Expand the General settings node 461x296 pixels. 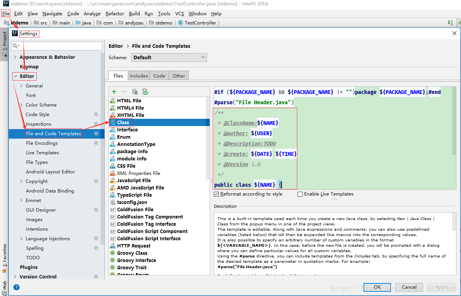21,86
